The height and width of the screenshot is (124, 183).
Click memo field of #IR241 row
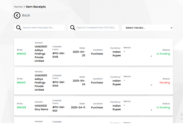pyautogui.click(x=138, y=82)
